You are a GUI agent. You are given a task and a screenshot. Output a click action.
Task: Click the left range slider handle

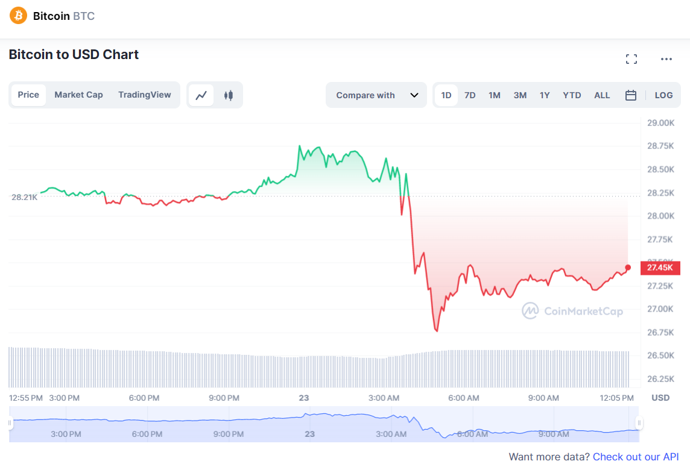10,423
